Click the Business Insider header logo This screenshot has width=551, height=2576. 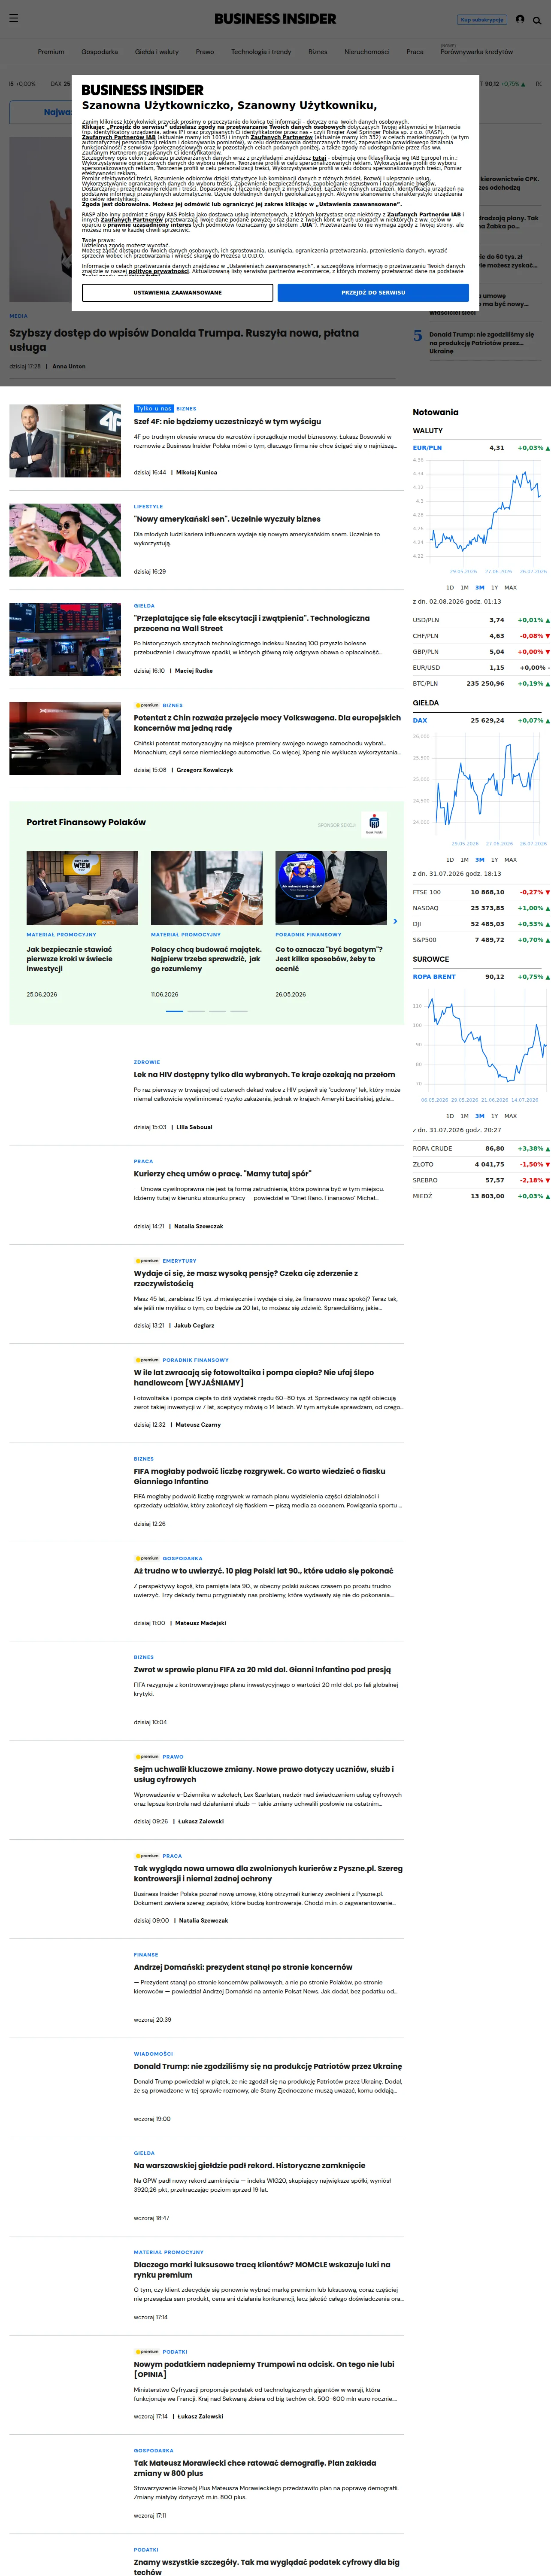275,19
